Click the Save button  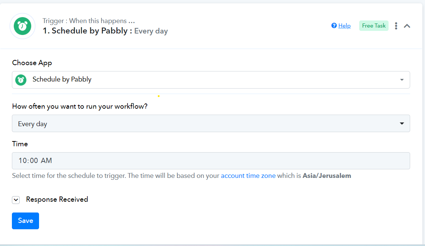(26, 221)
